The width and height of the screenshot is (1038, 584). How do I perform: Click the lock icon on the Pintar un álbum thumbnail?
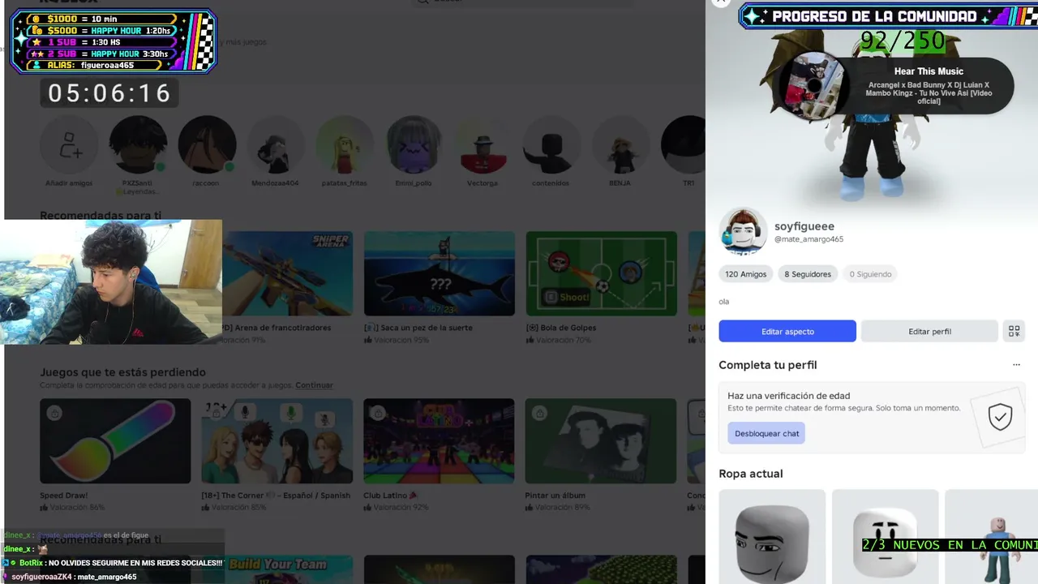click(x=539, y=413)
